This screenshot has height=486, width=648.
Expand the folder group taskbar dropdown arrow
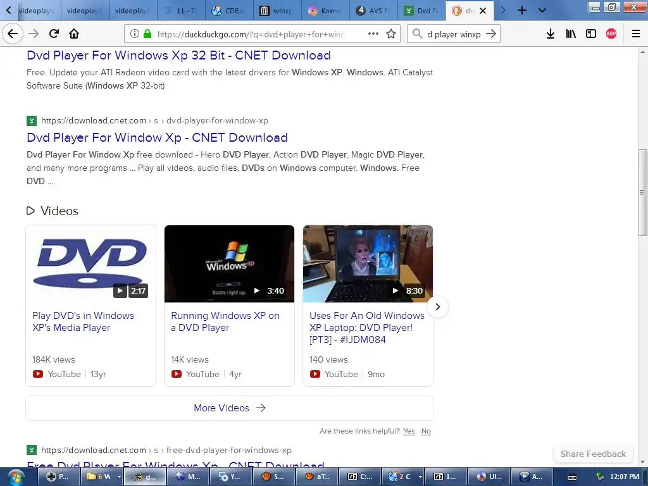tap(119, 477)
